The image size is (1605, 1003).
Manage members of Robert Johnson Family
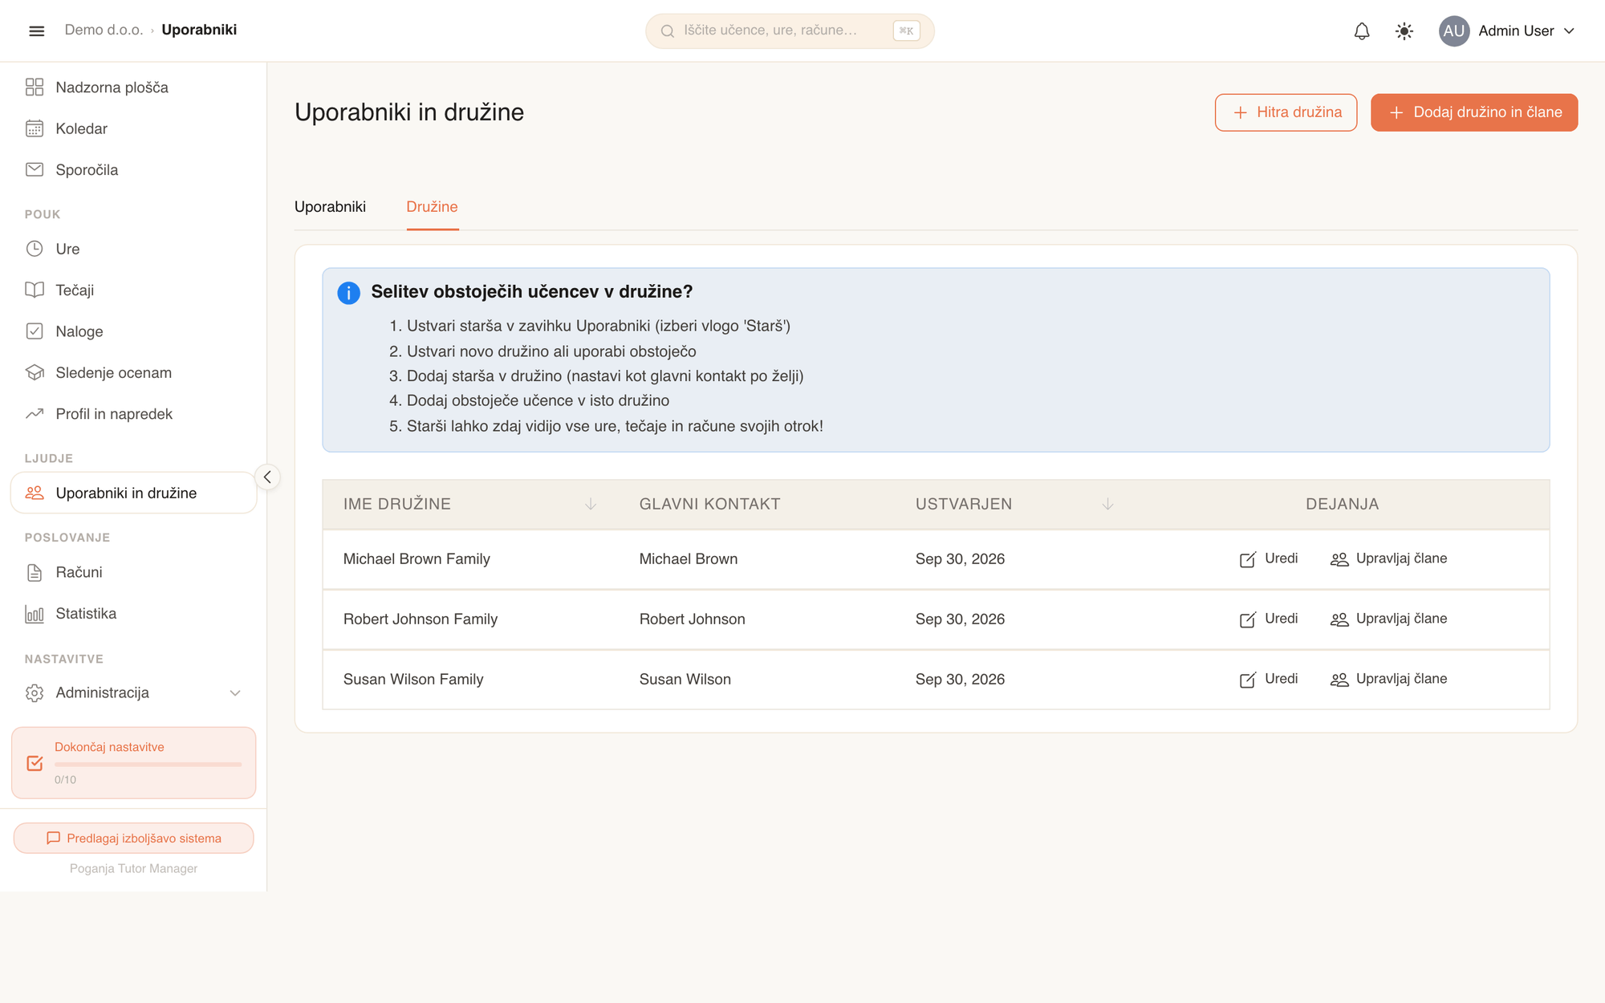(x=1388, y=619)
